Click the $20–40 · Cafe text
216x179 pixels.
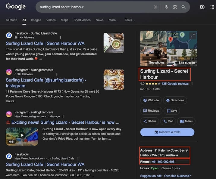(x=150, y=89)
